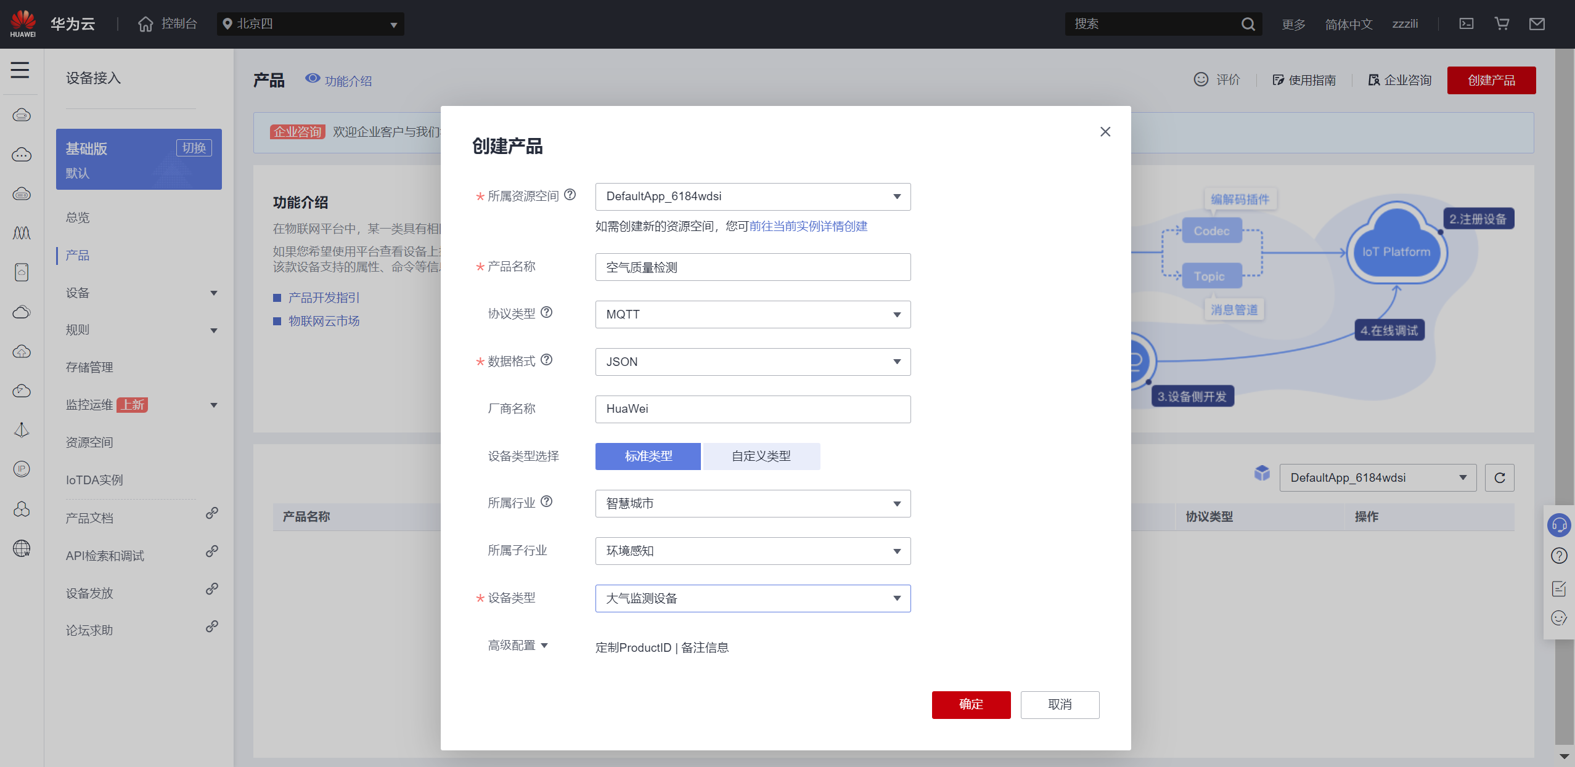This screenshot has width=1575, height=767.
Task: Select 标准类型 device type option
Action: 648,456
